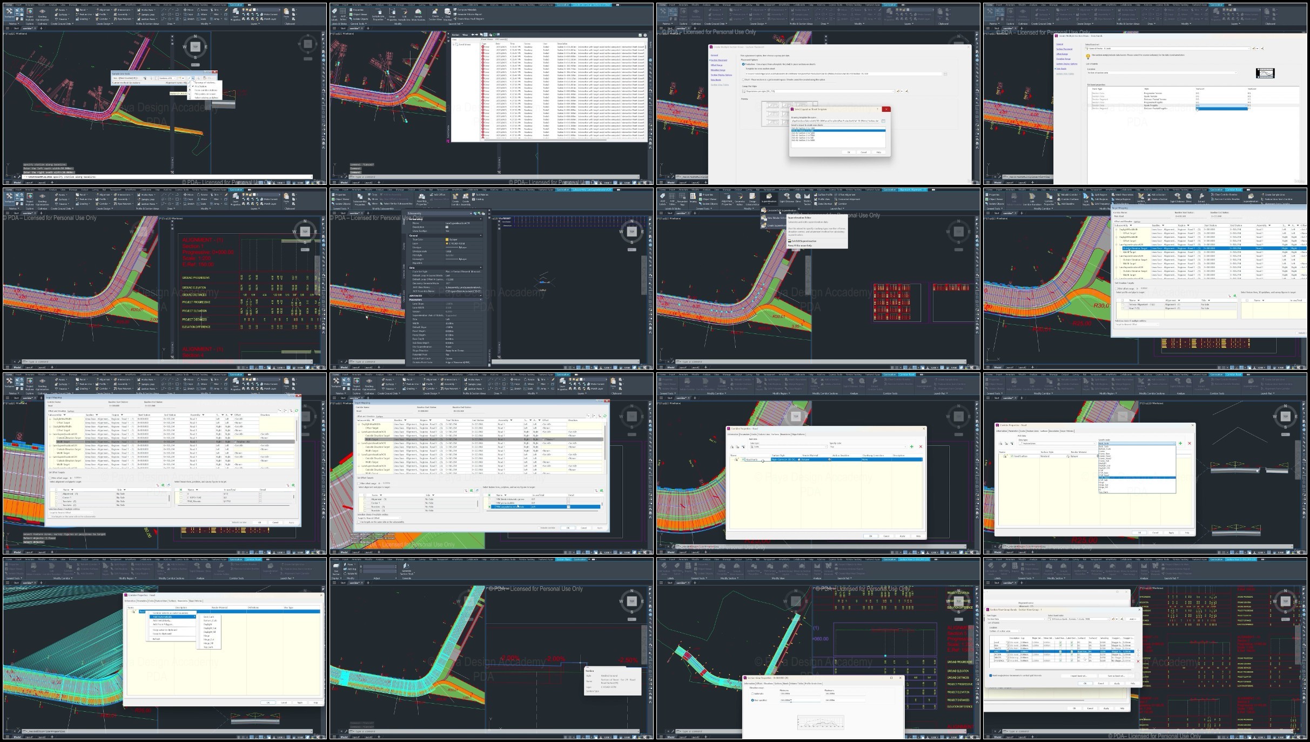
Task: Expand the Group Plot Style dropdown
Action: coord(892,91)
